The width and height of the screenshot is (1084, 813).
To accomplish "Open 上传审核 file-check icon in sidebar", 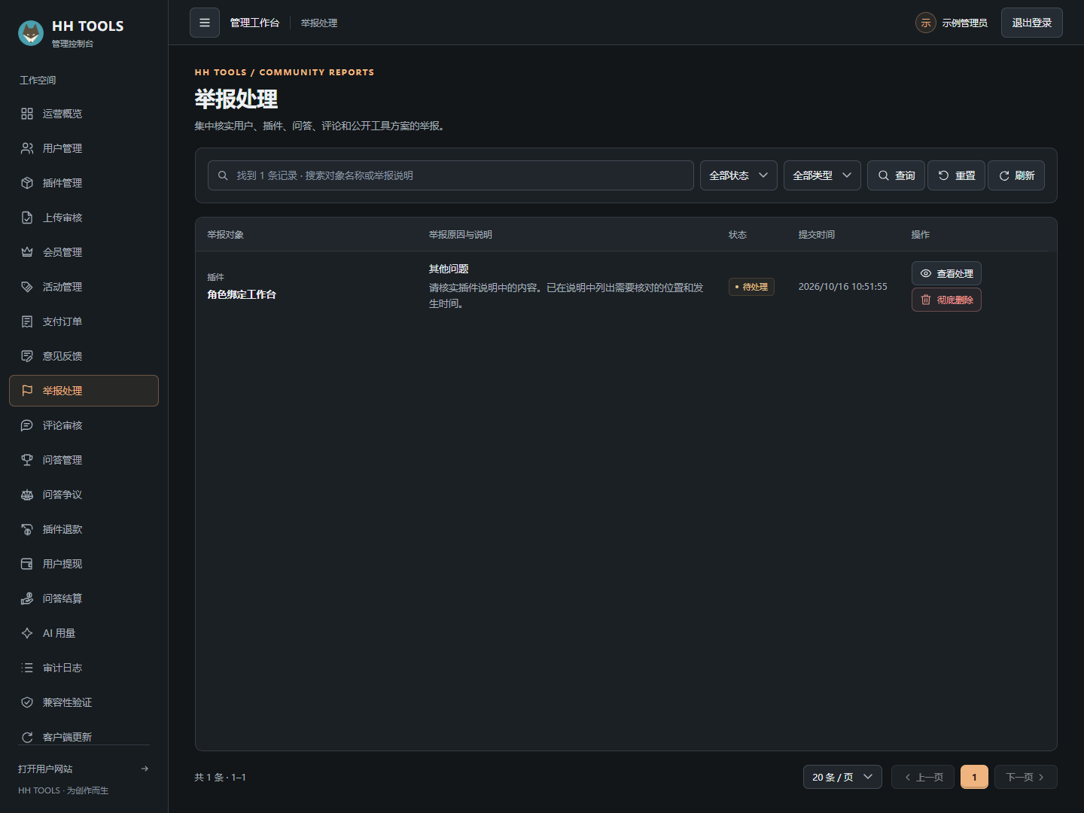I will click(27, 218).
